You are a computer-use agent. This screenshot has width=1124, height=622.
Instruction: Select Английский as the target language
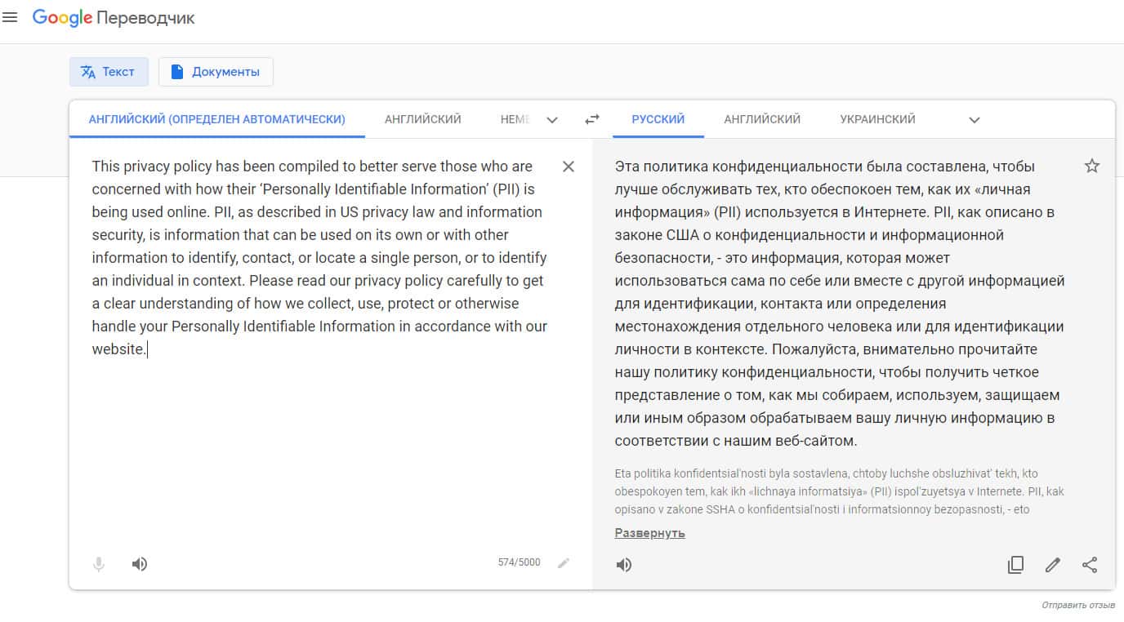pos(762,119)
